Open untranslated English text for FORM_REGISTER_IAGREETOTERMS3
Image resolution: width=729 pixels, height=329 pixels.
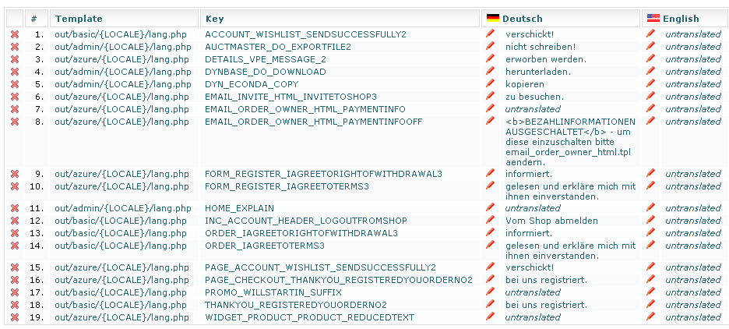tap(692, 187)
